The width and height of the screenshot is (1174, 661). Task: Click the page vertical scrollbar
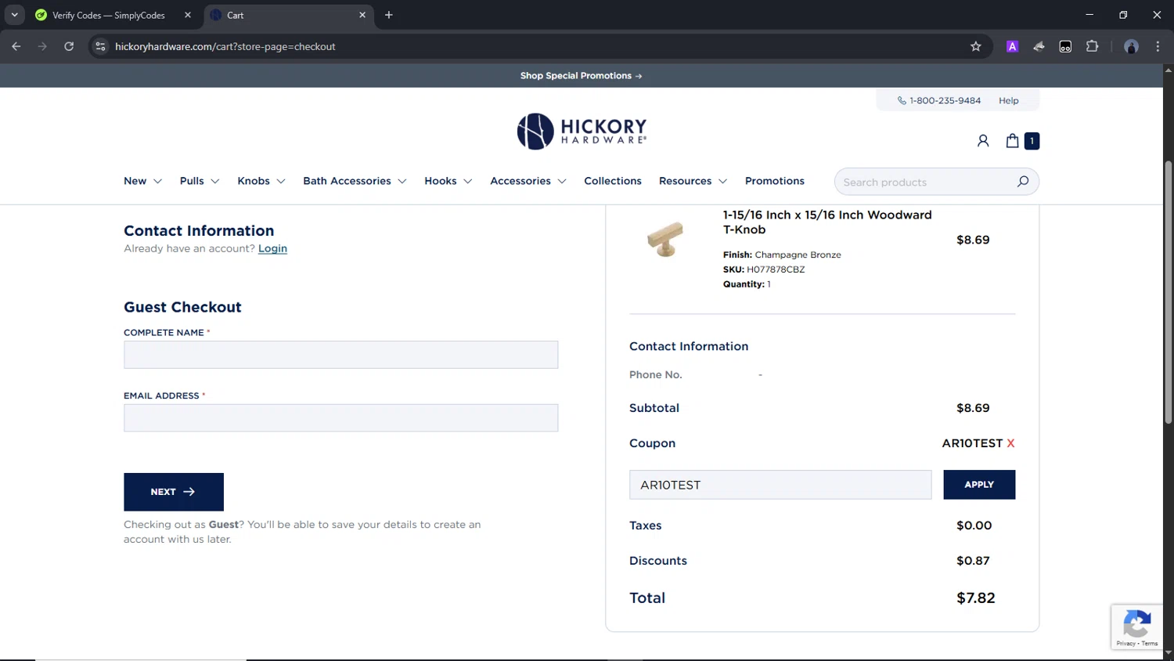(x=1168, y=292)
